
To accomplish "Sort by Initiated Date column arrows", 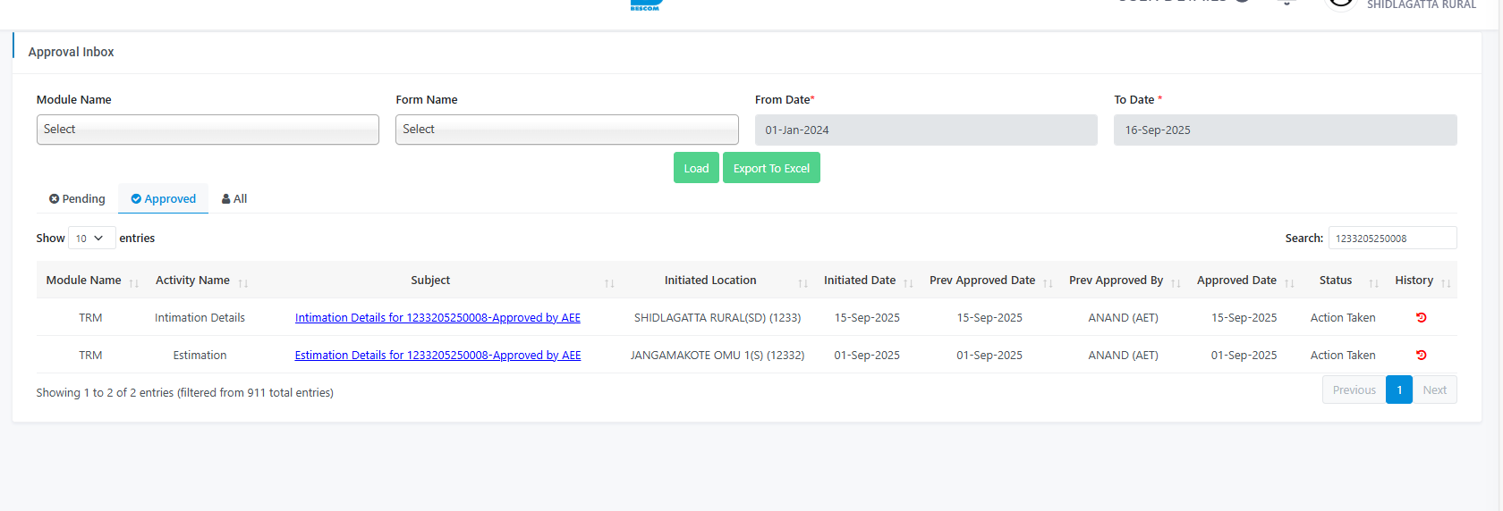I will click(908, 283).
